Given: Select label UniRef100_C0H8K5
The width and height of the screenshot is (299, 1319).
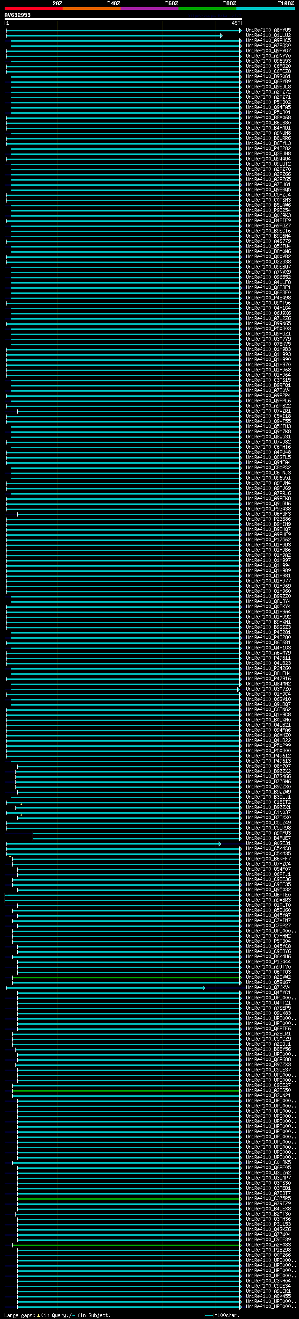Looking at the screenshot, I should 268,1162.
